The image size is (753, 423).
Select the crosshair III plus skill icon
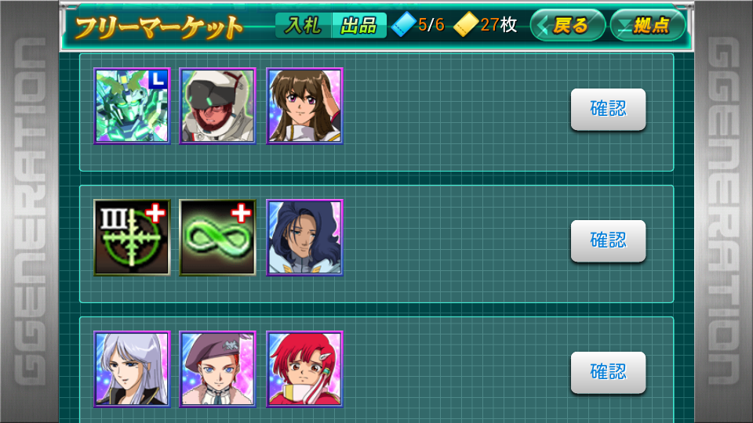point(132,238)
